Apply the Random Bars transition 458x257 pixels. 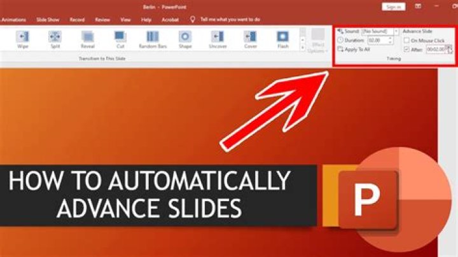point(153,39)
